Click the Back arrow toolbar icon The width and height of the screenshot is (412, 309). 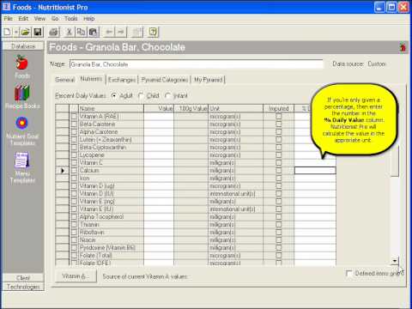[x=109, y=32]
